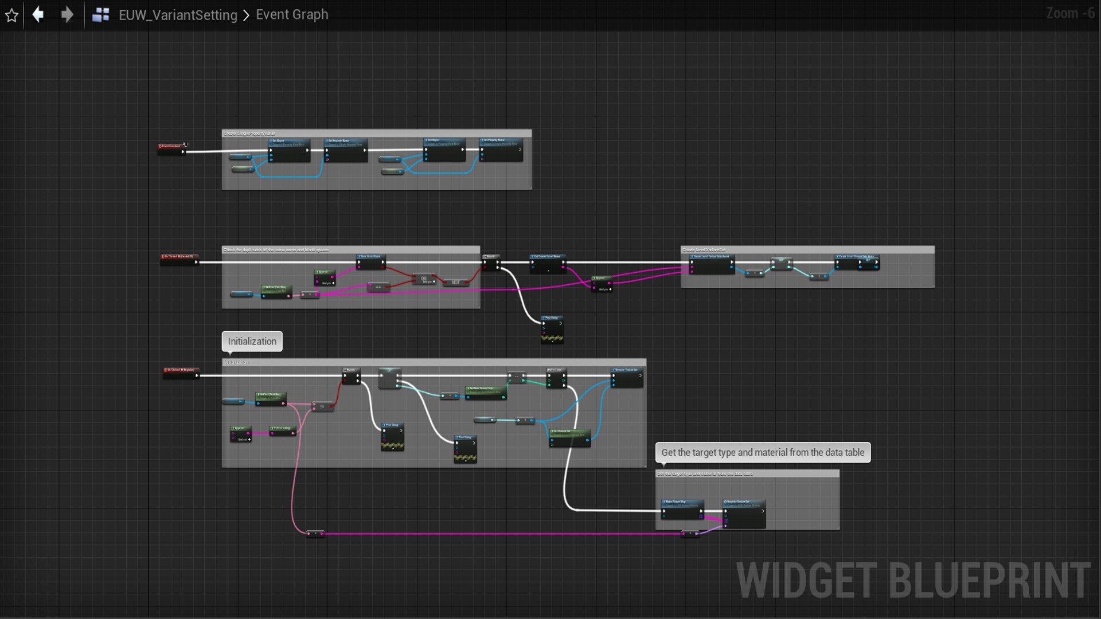Select the first Set Object node

pos(290,150)
